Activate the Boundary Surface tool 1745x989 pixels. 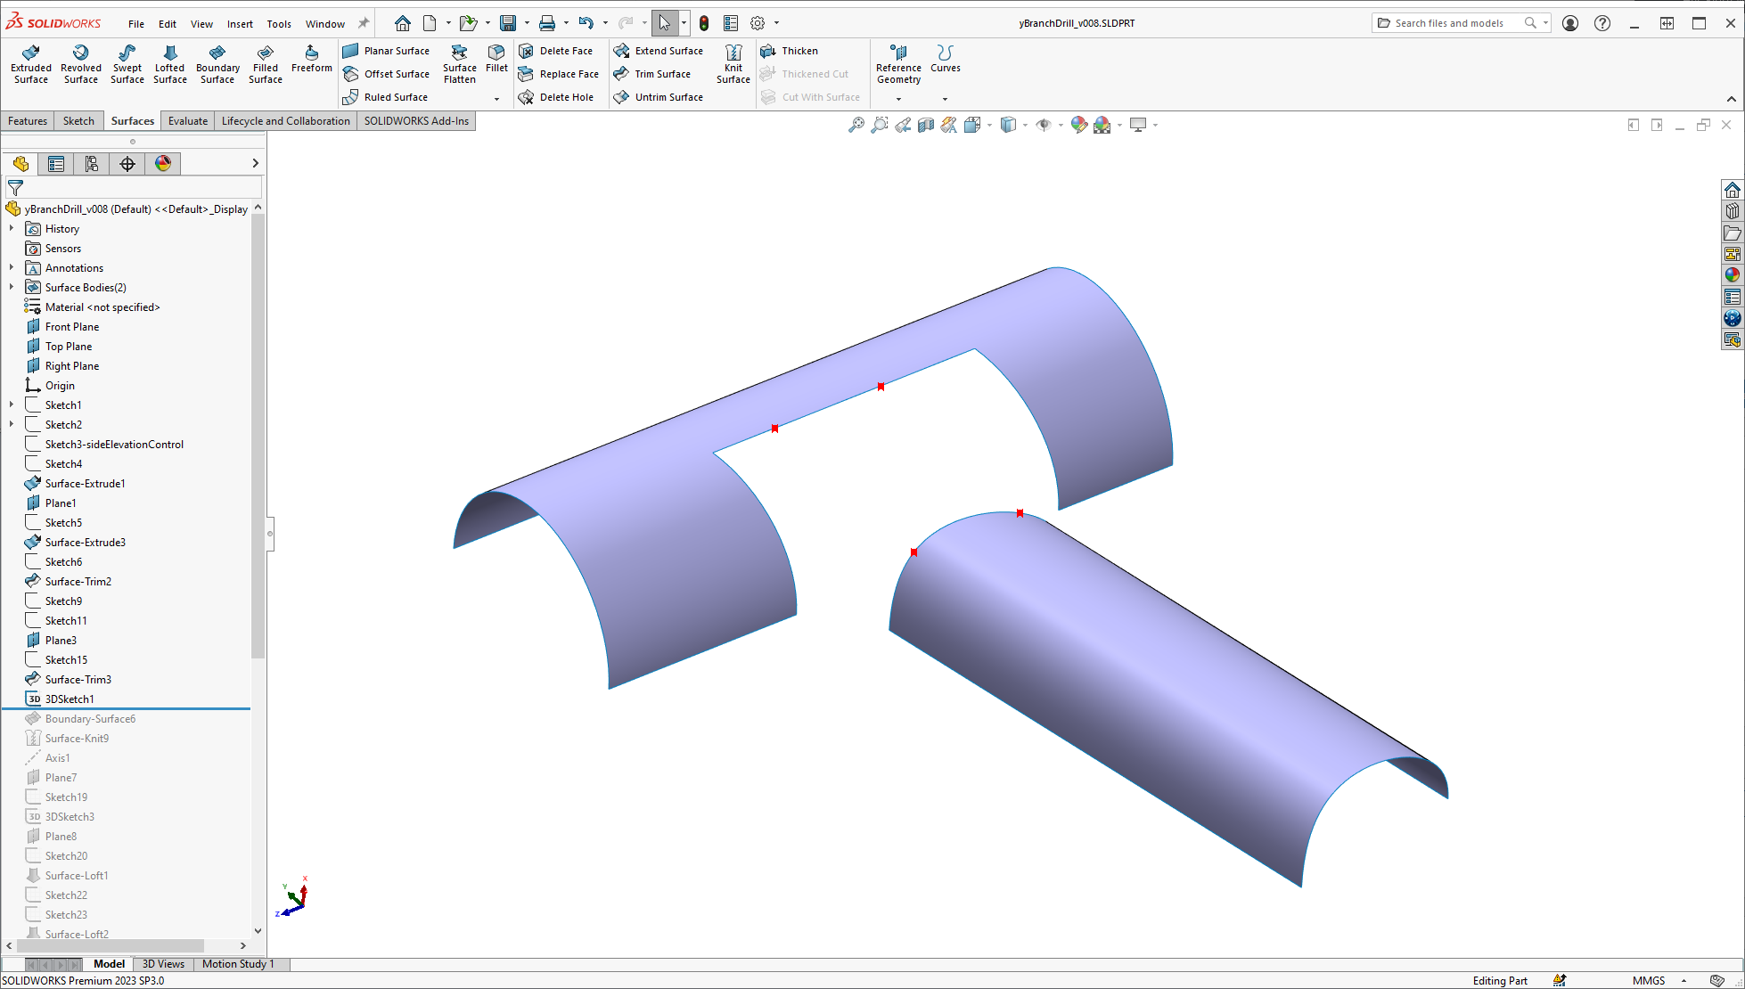pos(217,63)
